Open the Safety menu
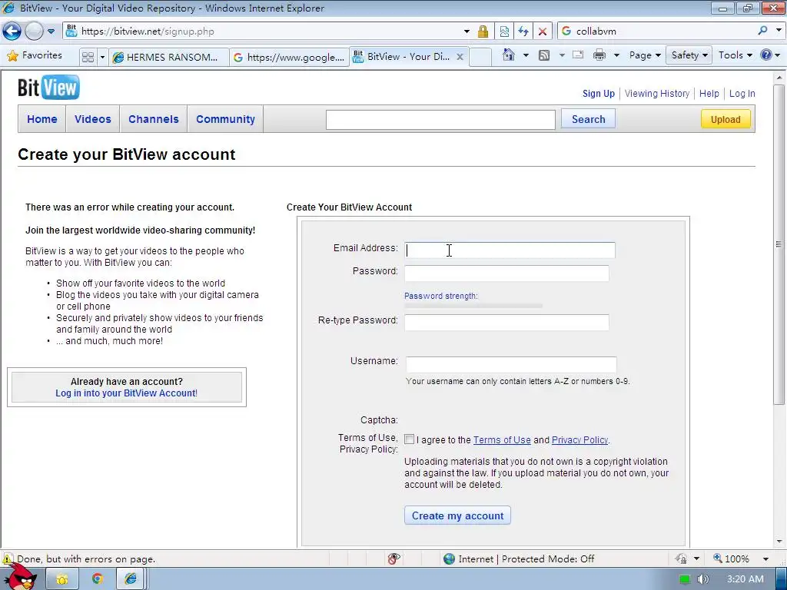This screenshot has height=590, width=787. 689,55
